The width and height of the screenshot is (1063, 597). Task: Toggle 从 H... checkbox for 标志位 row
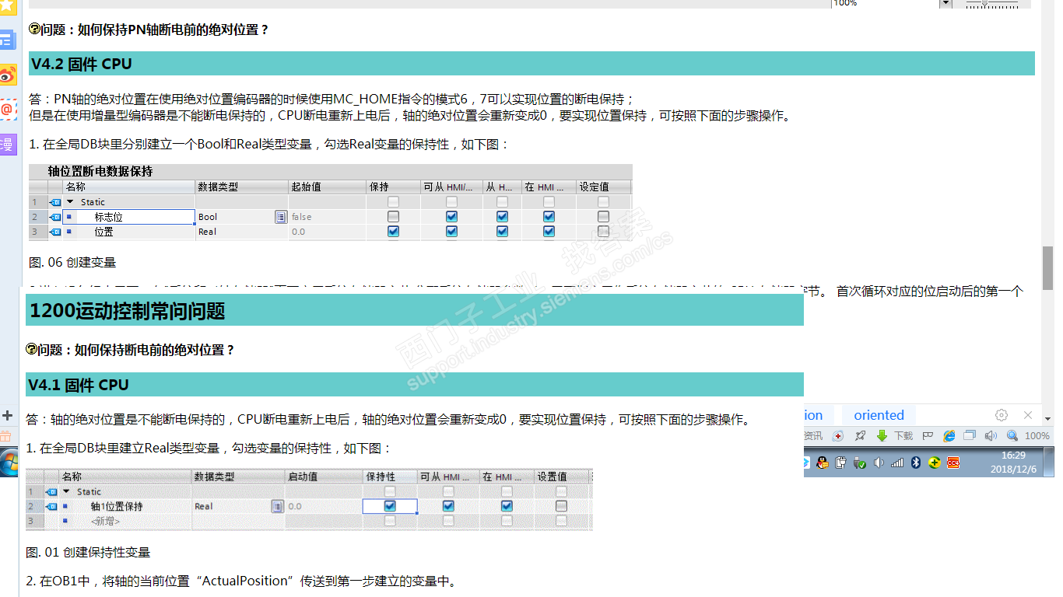502,217
